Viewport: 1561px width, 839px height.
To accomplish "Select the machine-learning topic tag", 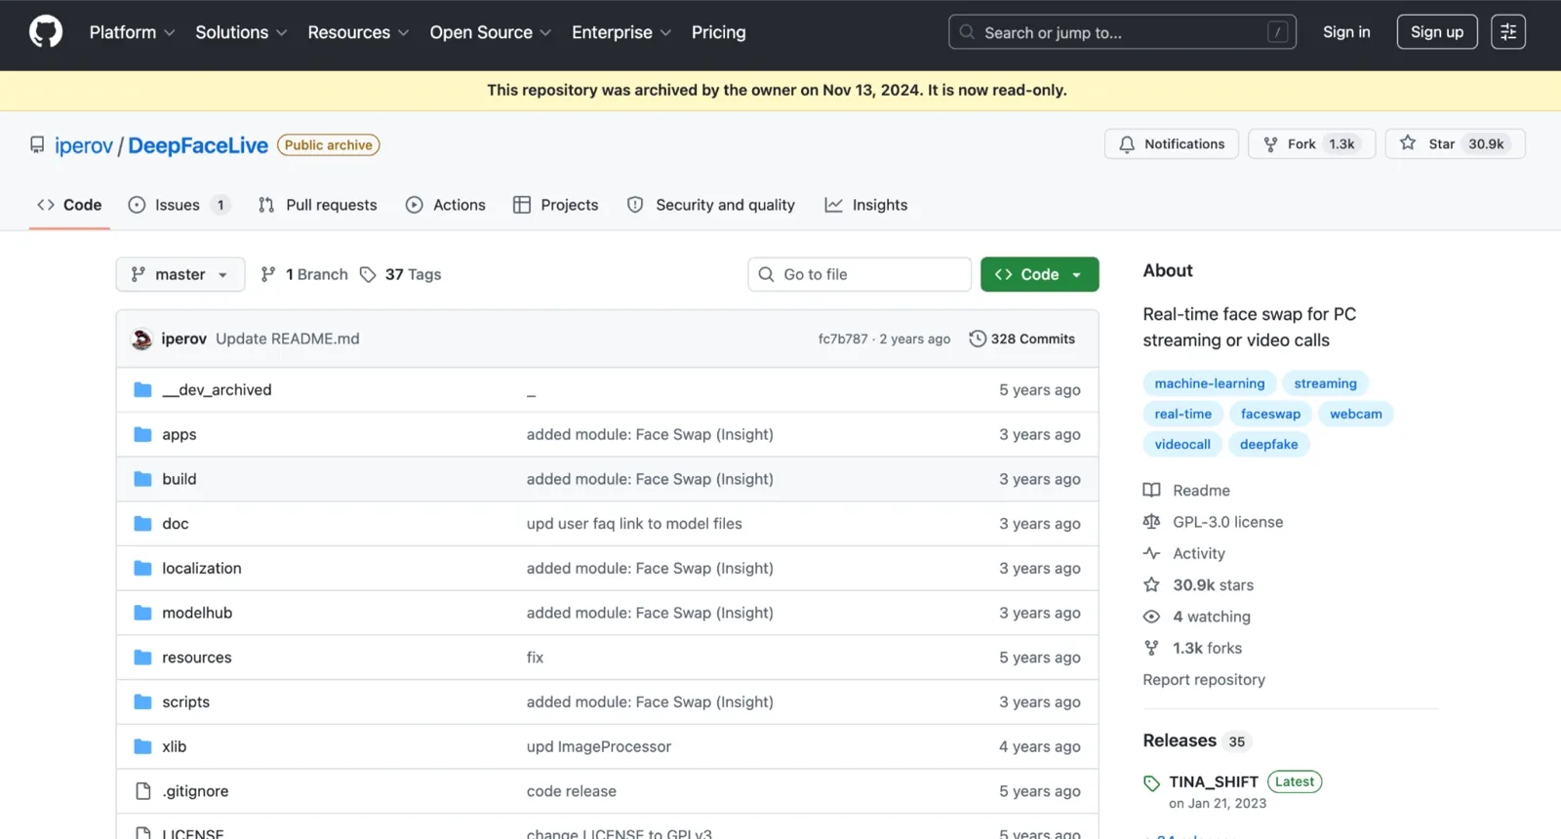I will [x=1210, y=383].
